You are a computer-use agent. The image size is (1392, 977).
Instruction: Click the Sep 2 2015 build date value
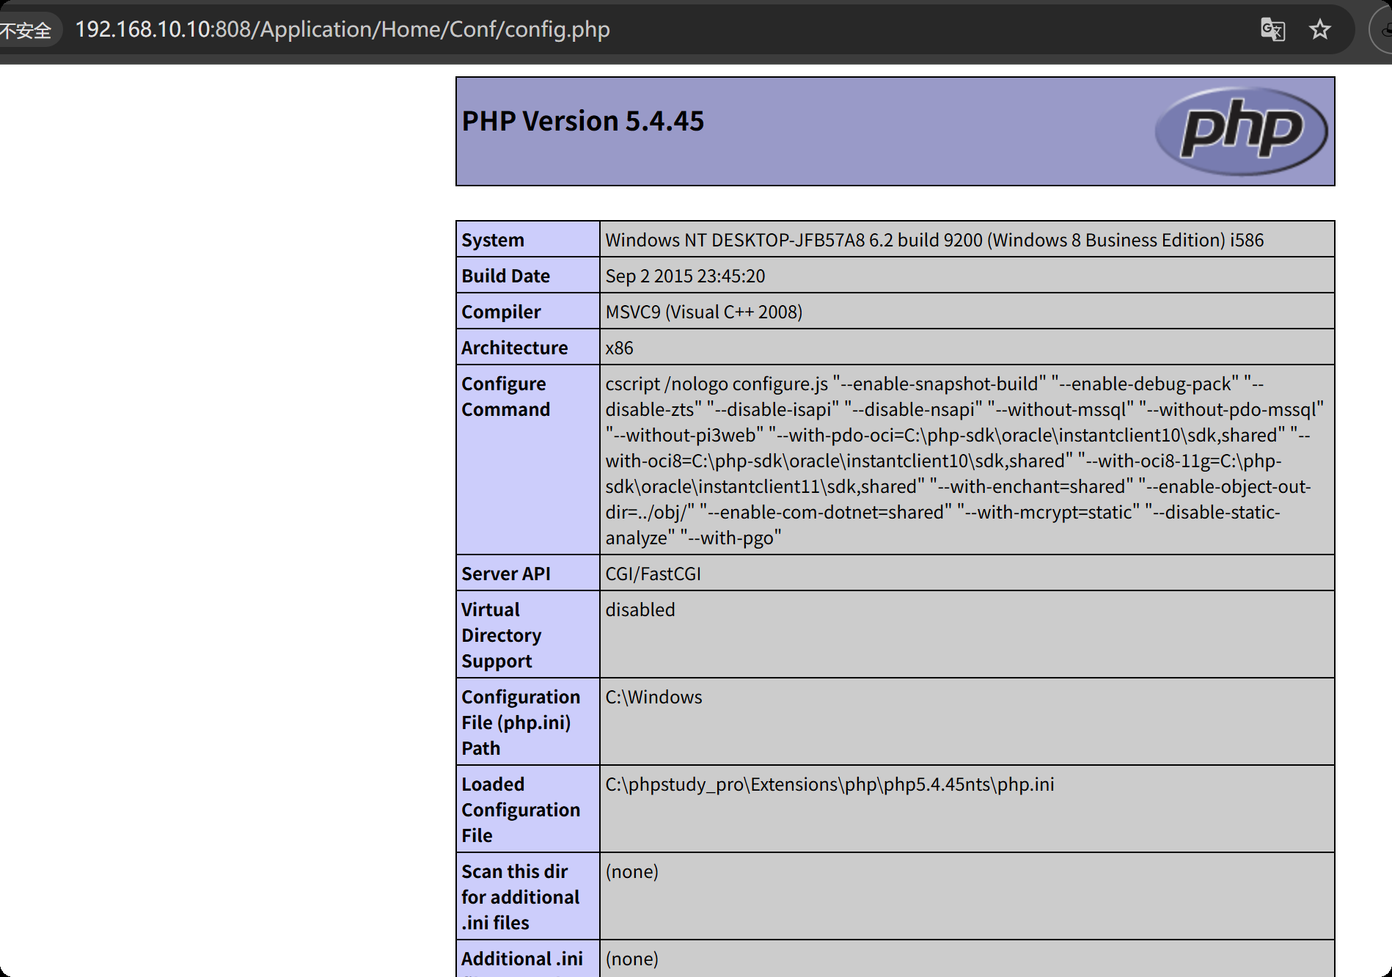pyautogui.click(x=684, y=276)
